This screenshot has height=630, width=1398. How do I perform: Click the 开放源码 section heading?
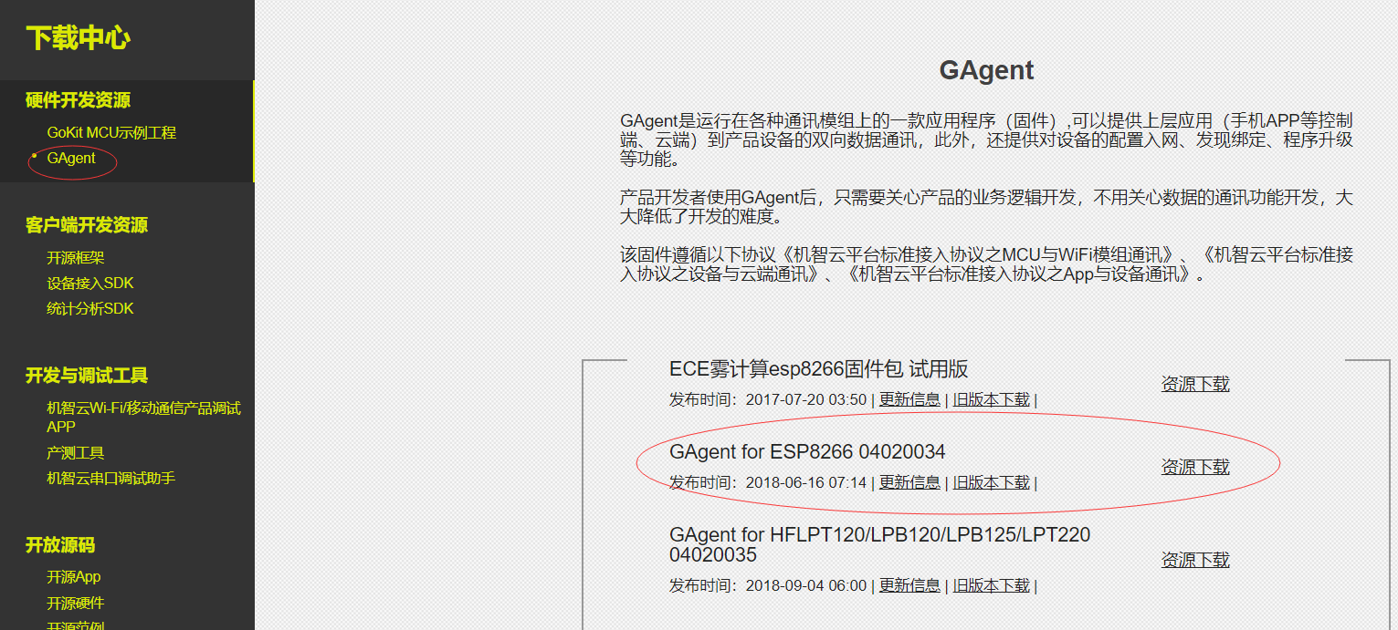(60, 545)
